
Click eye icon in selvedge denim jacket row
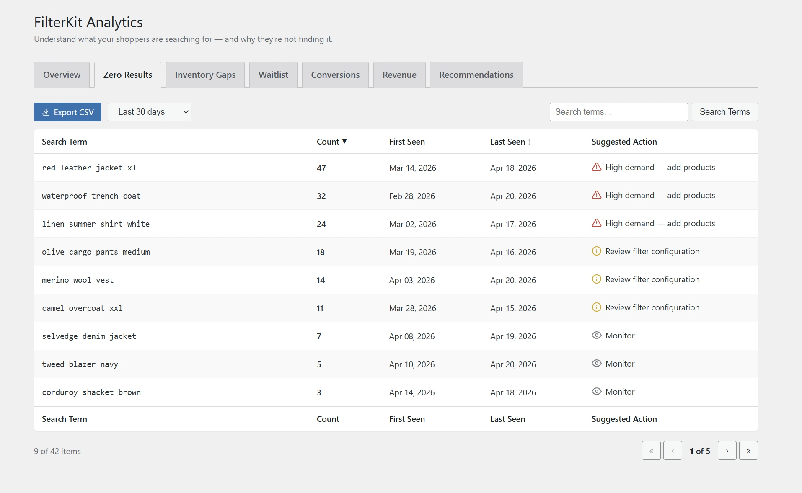[x=596, y=336]
